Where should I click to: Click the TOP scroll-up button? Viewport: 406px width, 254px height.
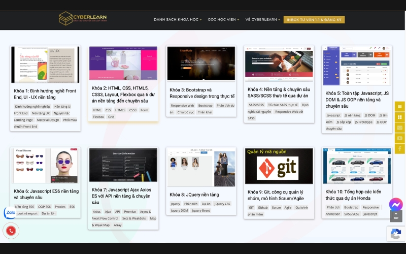396,215
